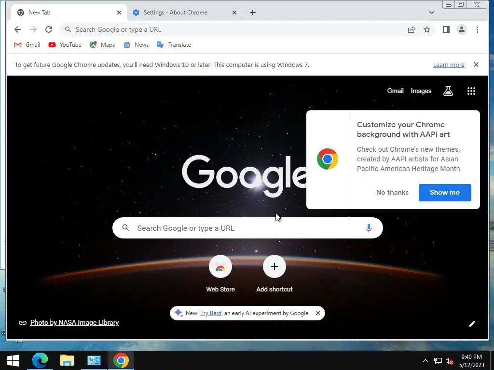Dismiss the Windows 7 update infobar

point(476,65)
